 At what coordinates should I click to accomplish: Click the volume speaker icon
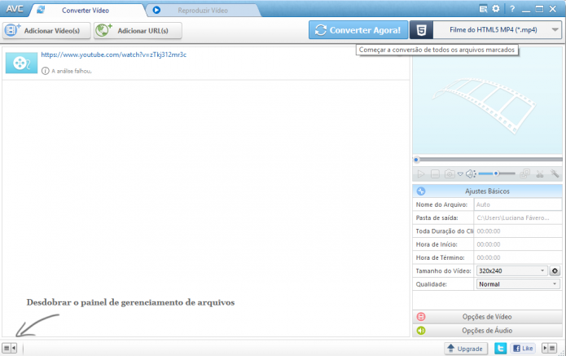(x=471, y=174)
